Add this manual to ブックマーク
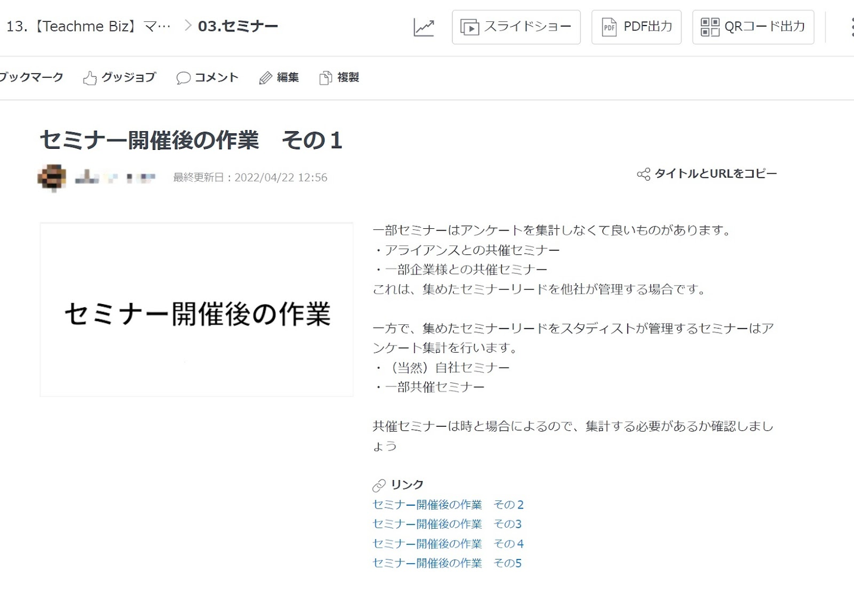Viewport: 854px width, 607px height. point(31,78)
